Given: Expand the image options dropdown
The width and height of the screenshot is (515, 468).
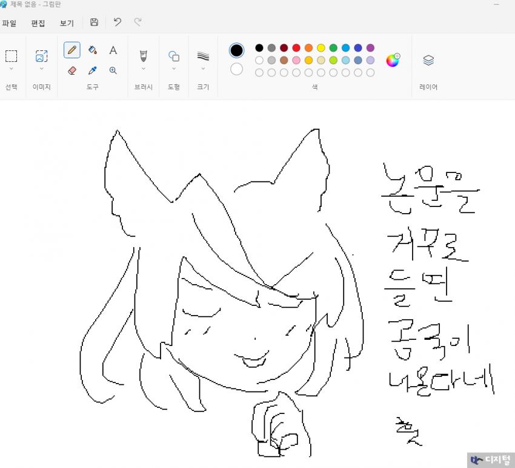Looking at the screenshot, I should pyautogui.click(x=42, y=69).
